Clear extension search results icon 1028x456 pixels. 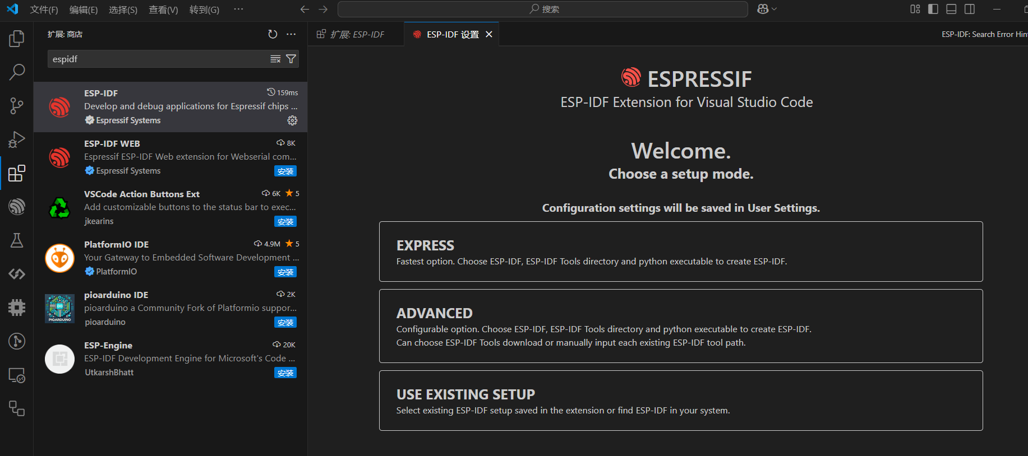(275, 59)
